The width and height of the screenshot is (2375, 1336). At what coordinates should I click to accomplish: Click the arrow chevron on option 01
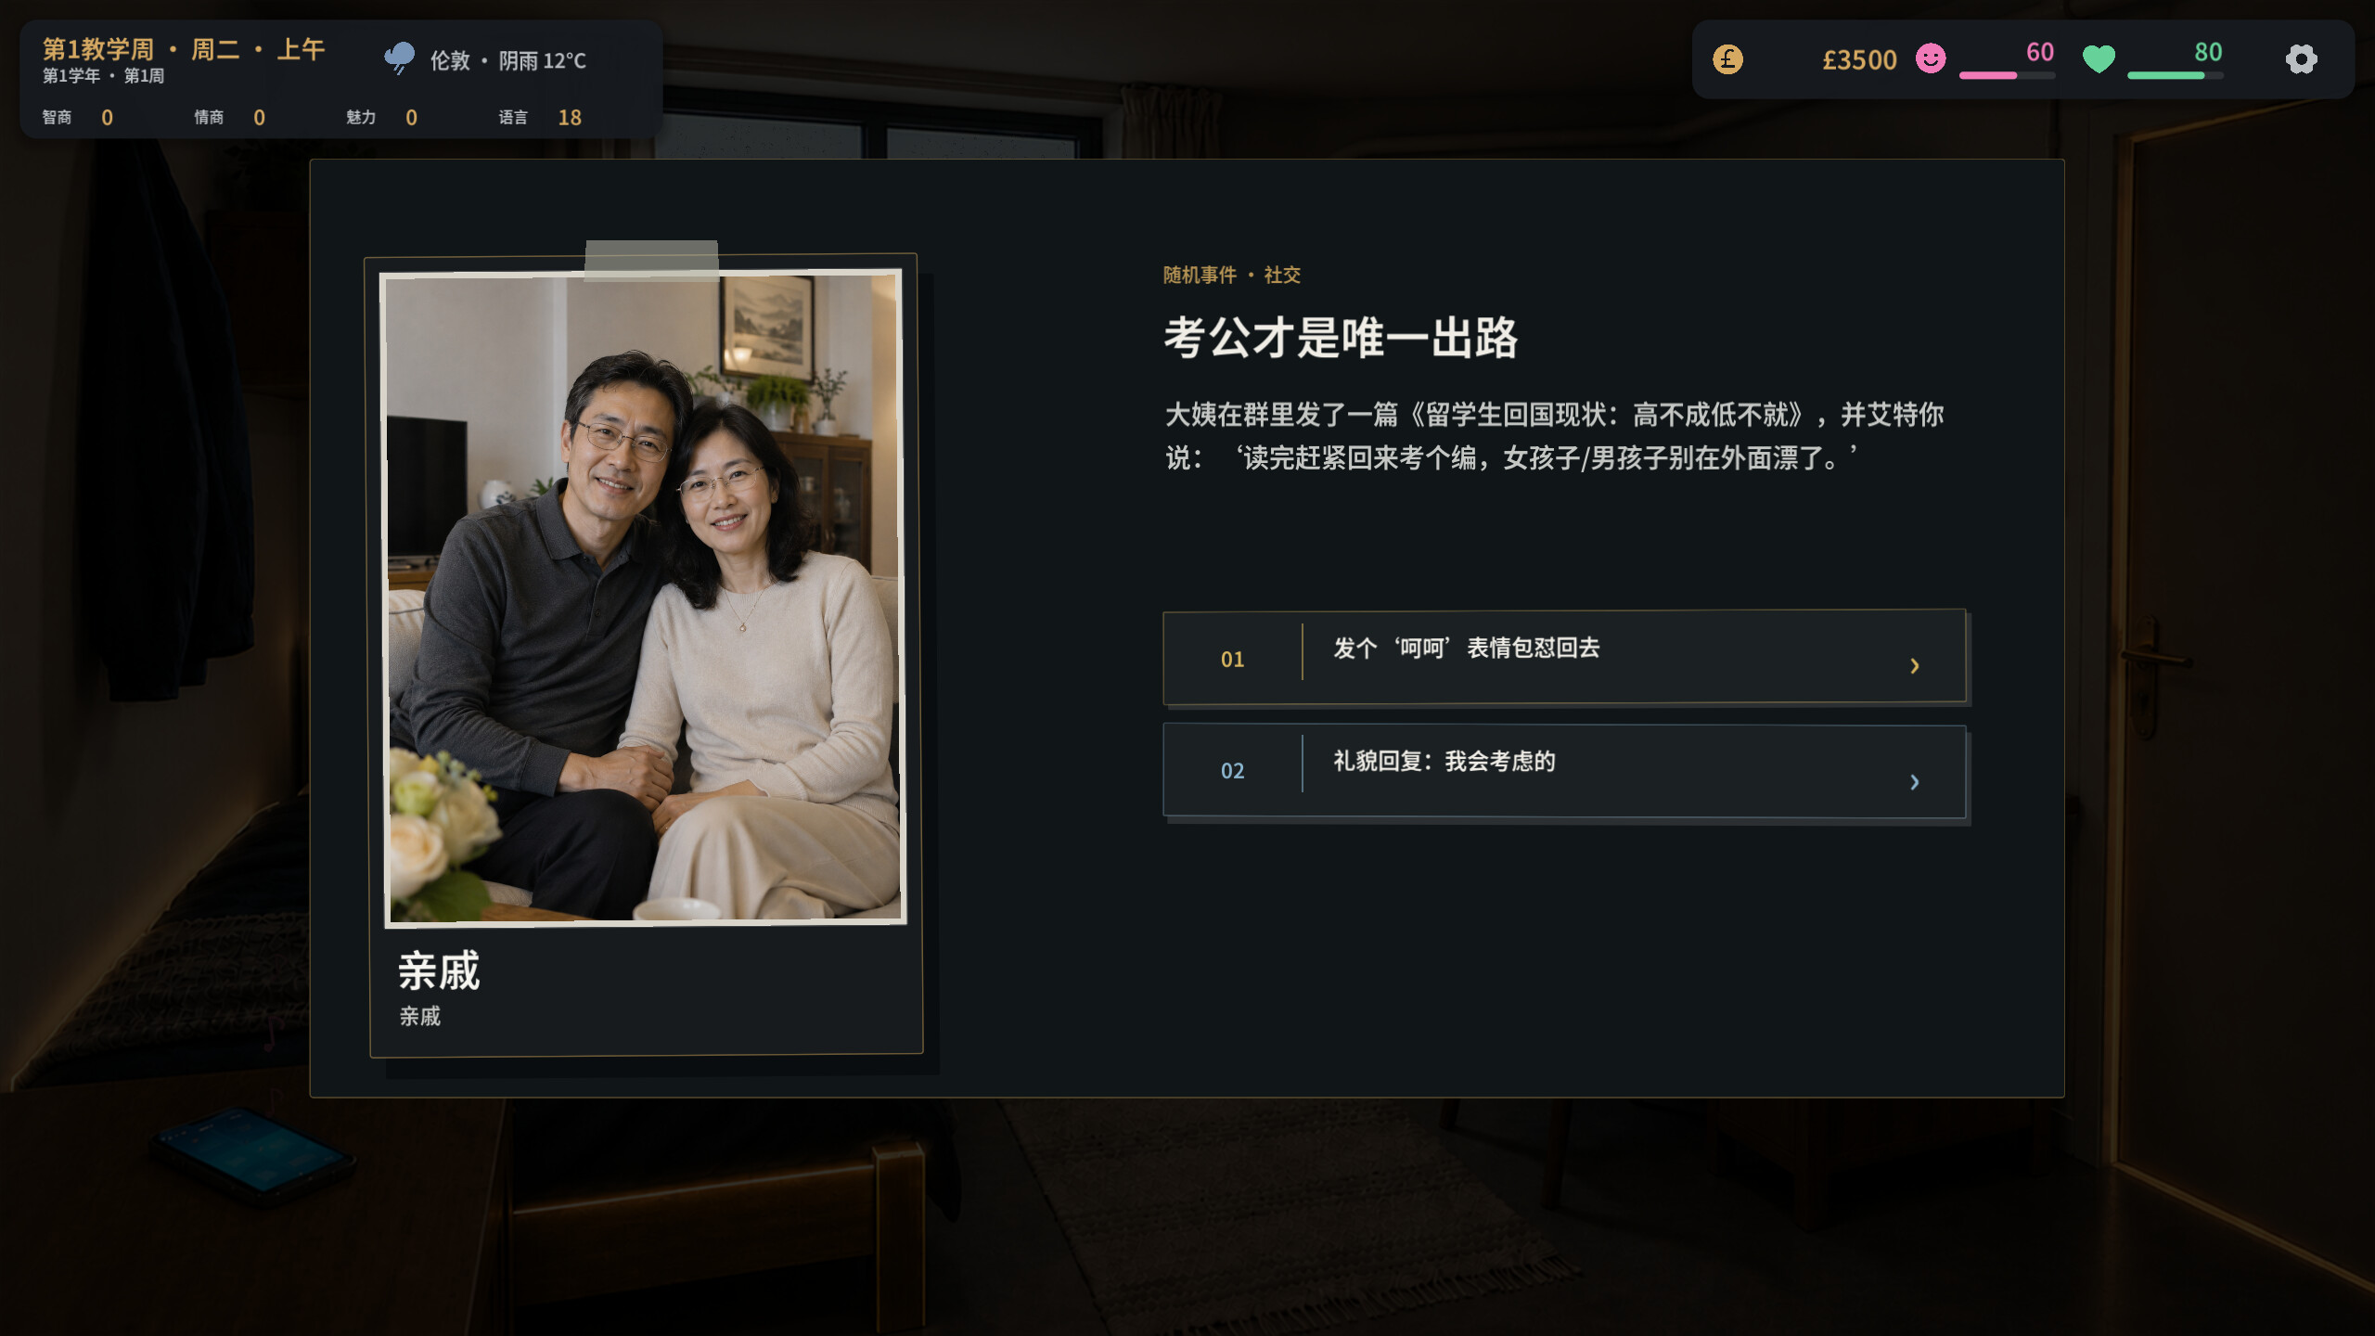(1915, 665)
